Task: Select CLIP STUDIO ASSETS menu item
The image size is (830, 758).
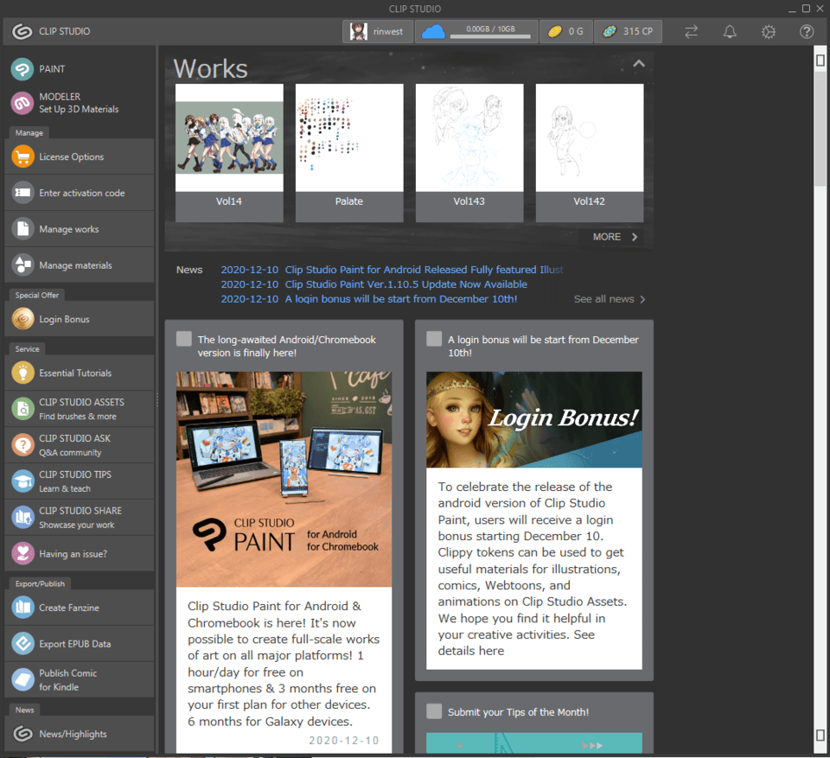Action: (x=81, y=409)
